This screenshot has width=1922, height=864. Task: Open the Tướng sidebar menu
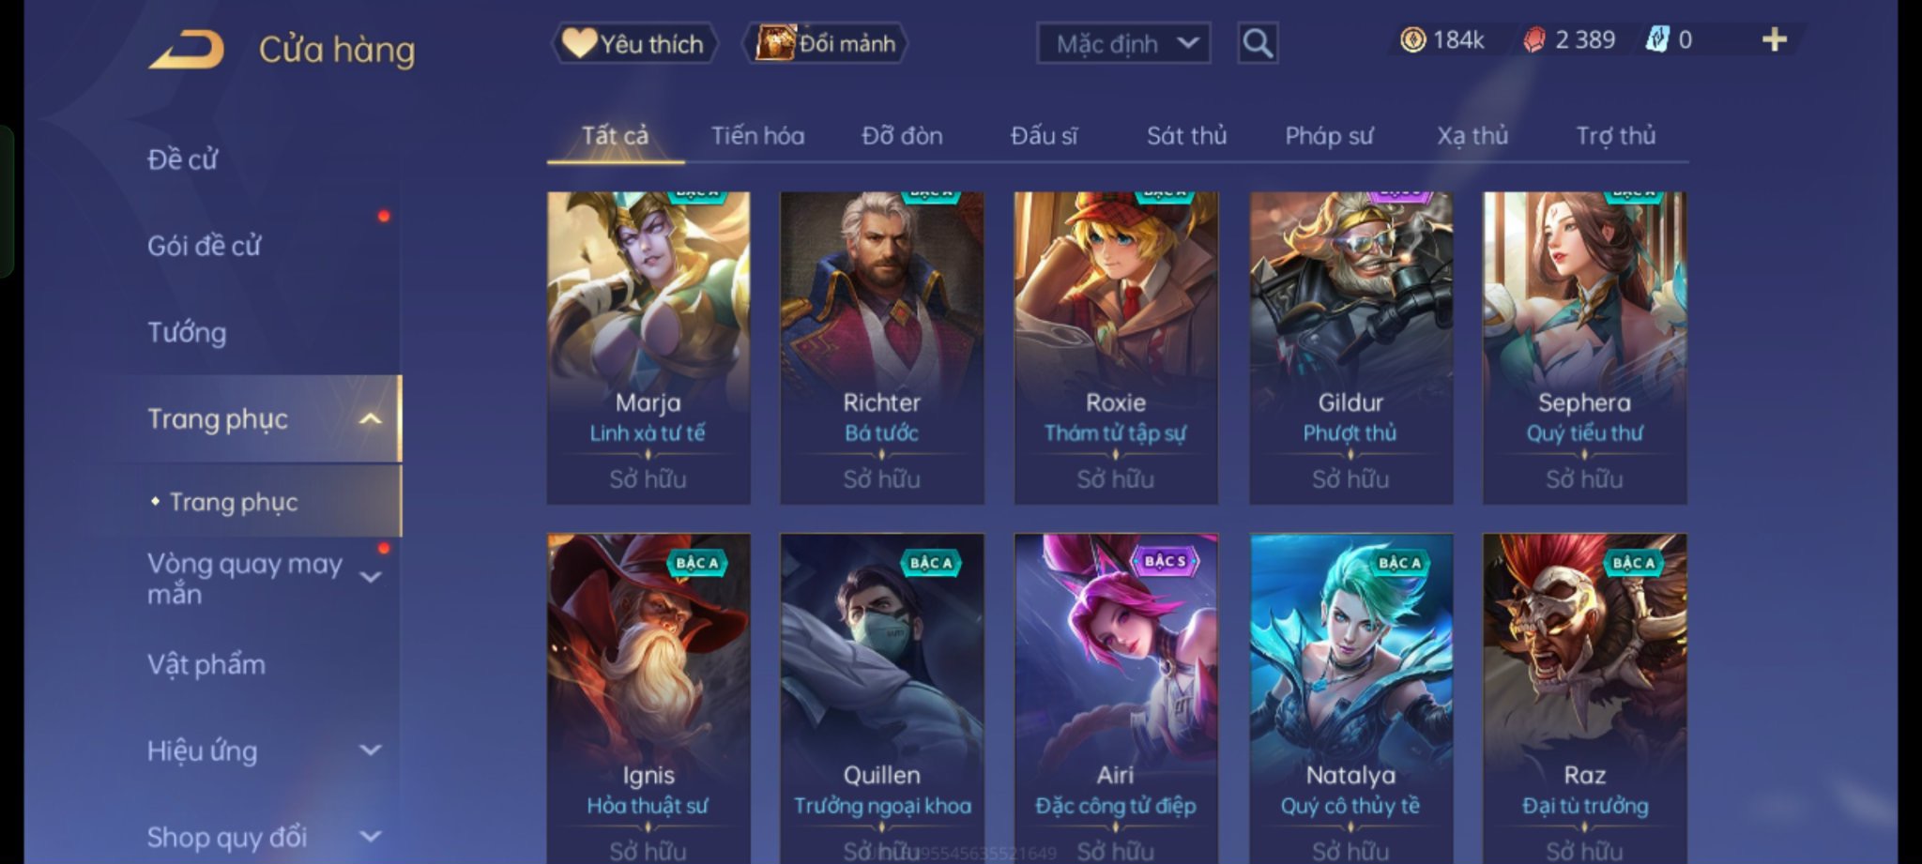point(187,332)
